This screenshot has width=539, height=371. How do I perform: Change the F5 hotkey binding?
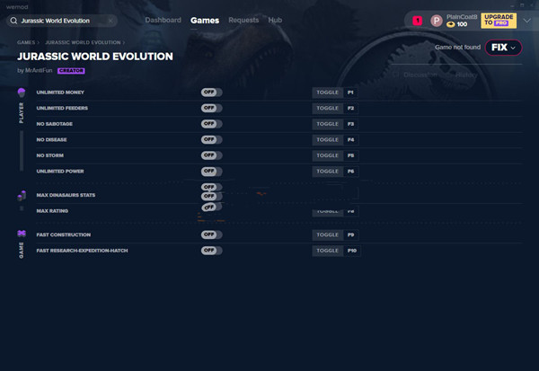point(350,155)
